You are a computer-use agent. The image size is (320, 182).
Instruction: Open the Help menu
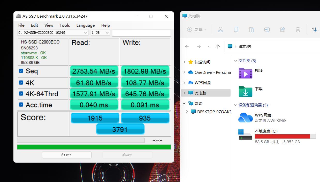[105, 25]
